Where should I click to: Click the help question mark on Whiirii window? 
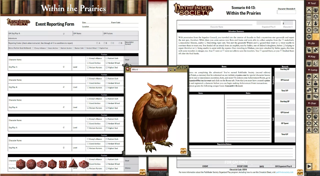tap(182, 67)
